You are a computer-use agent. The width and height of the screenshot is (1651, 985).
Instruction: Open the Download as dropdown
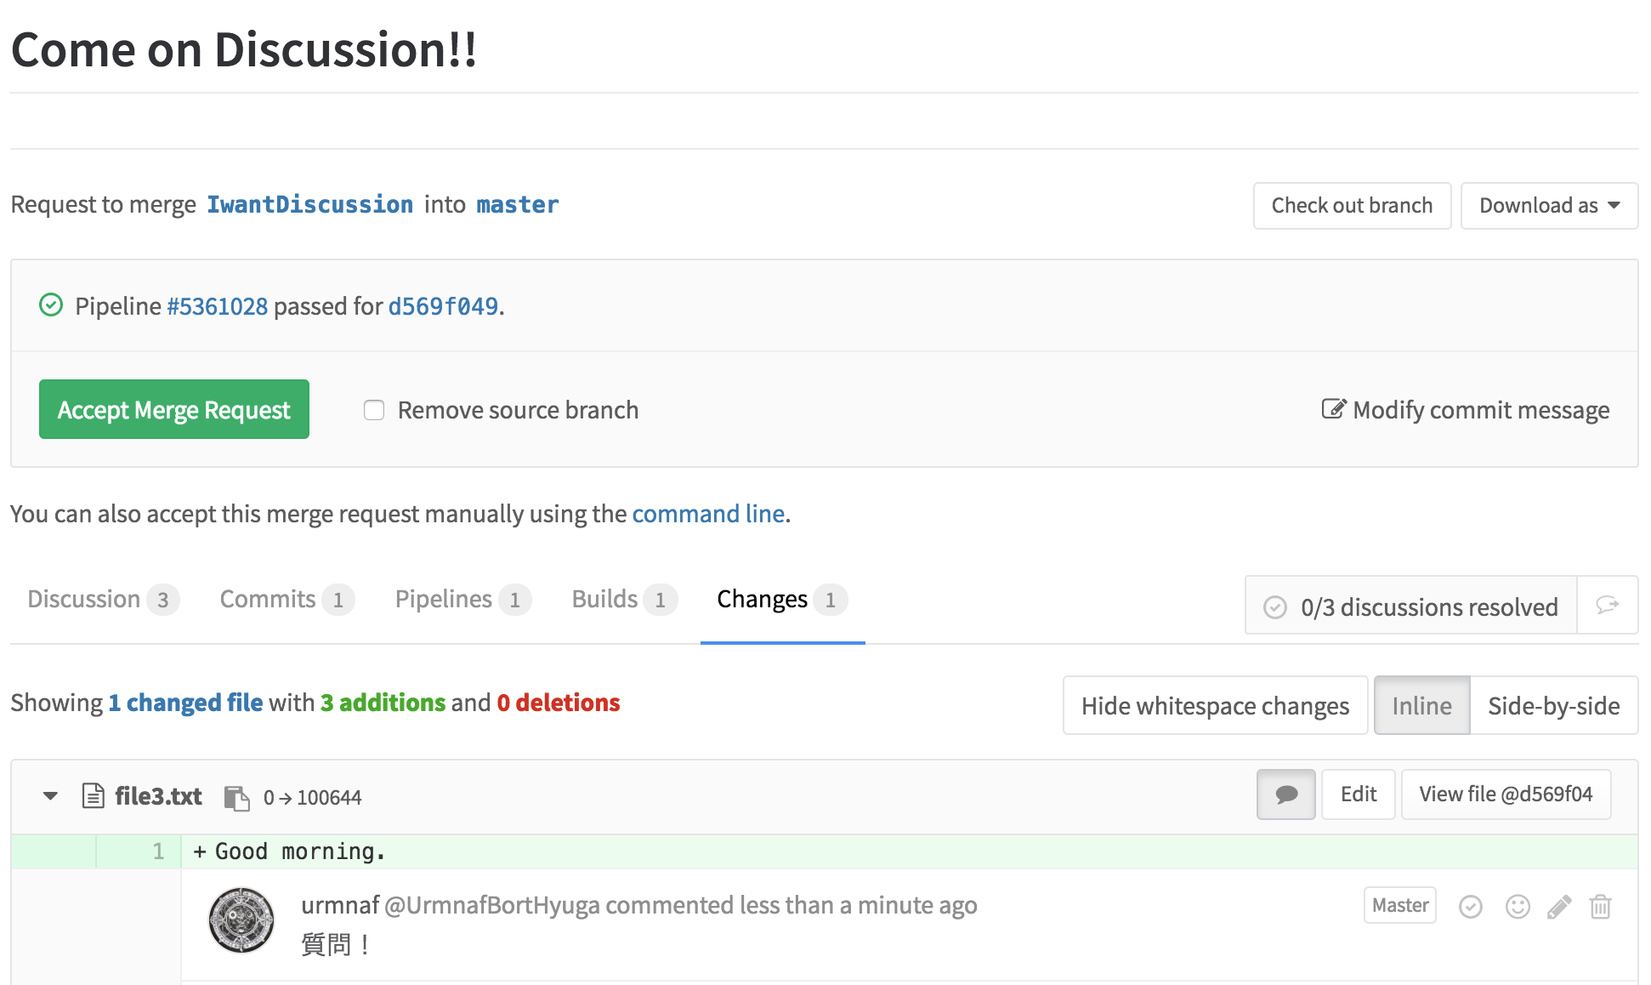1549,205
